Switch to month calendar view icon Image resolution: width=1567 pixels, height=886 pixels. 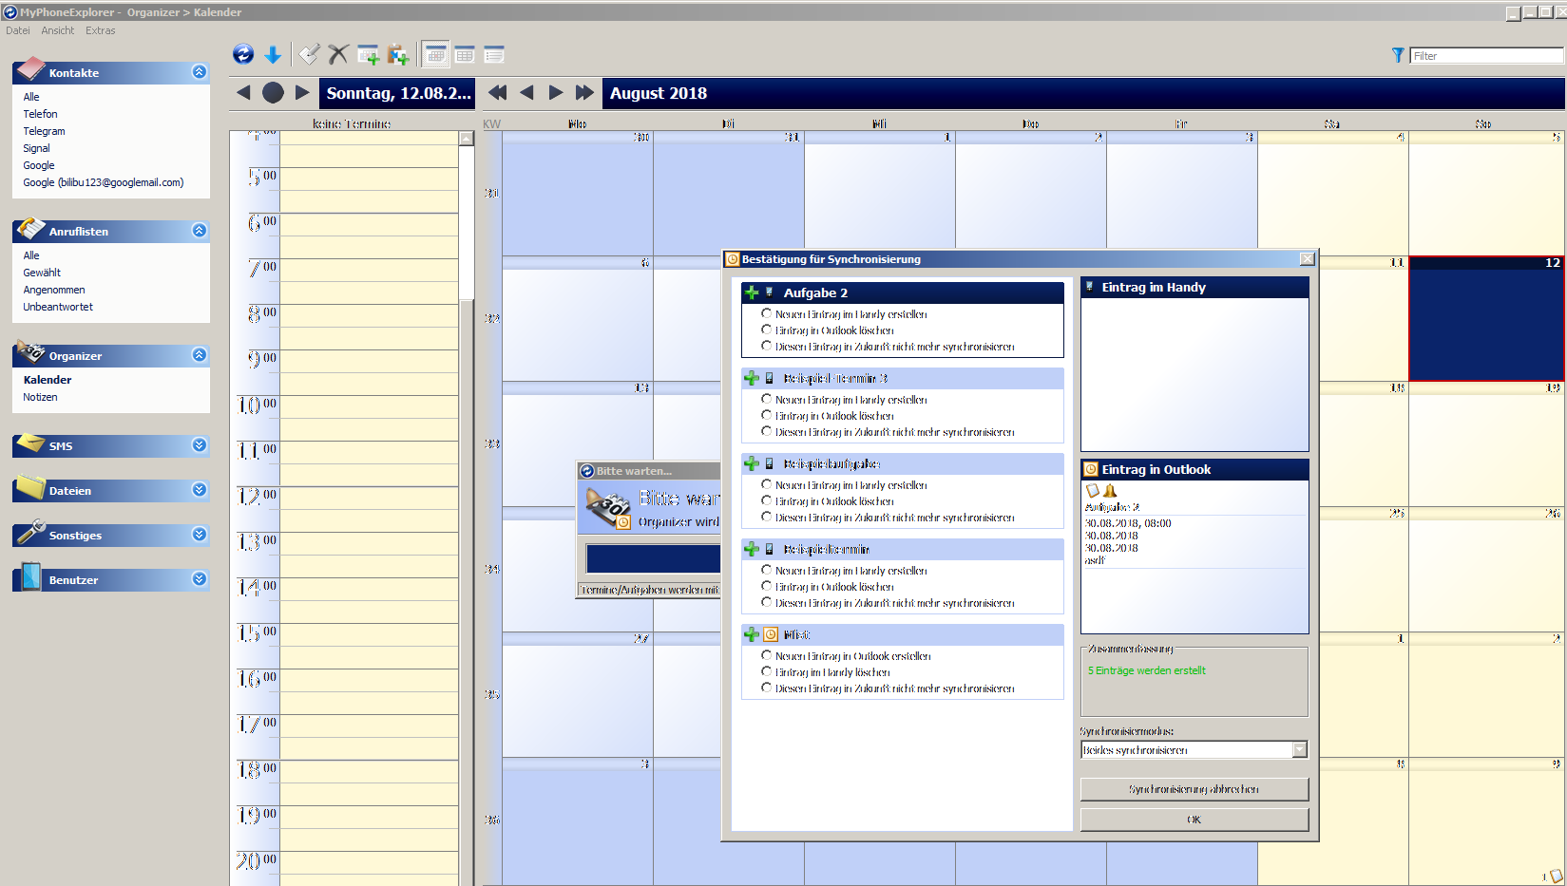436,54
